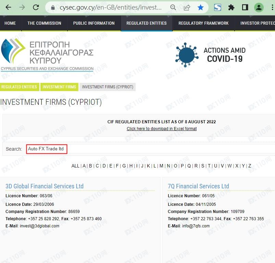View site security lock info

point(53,8)
